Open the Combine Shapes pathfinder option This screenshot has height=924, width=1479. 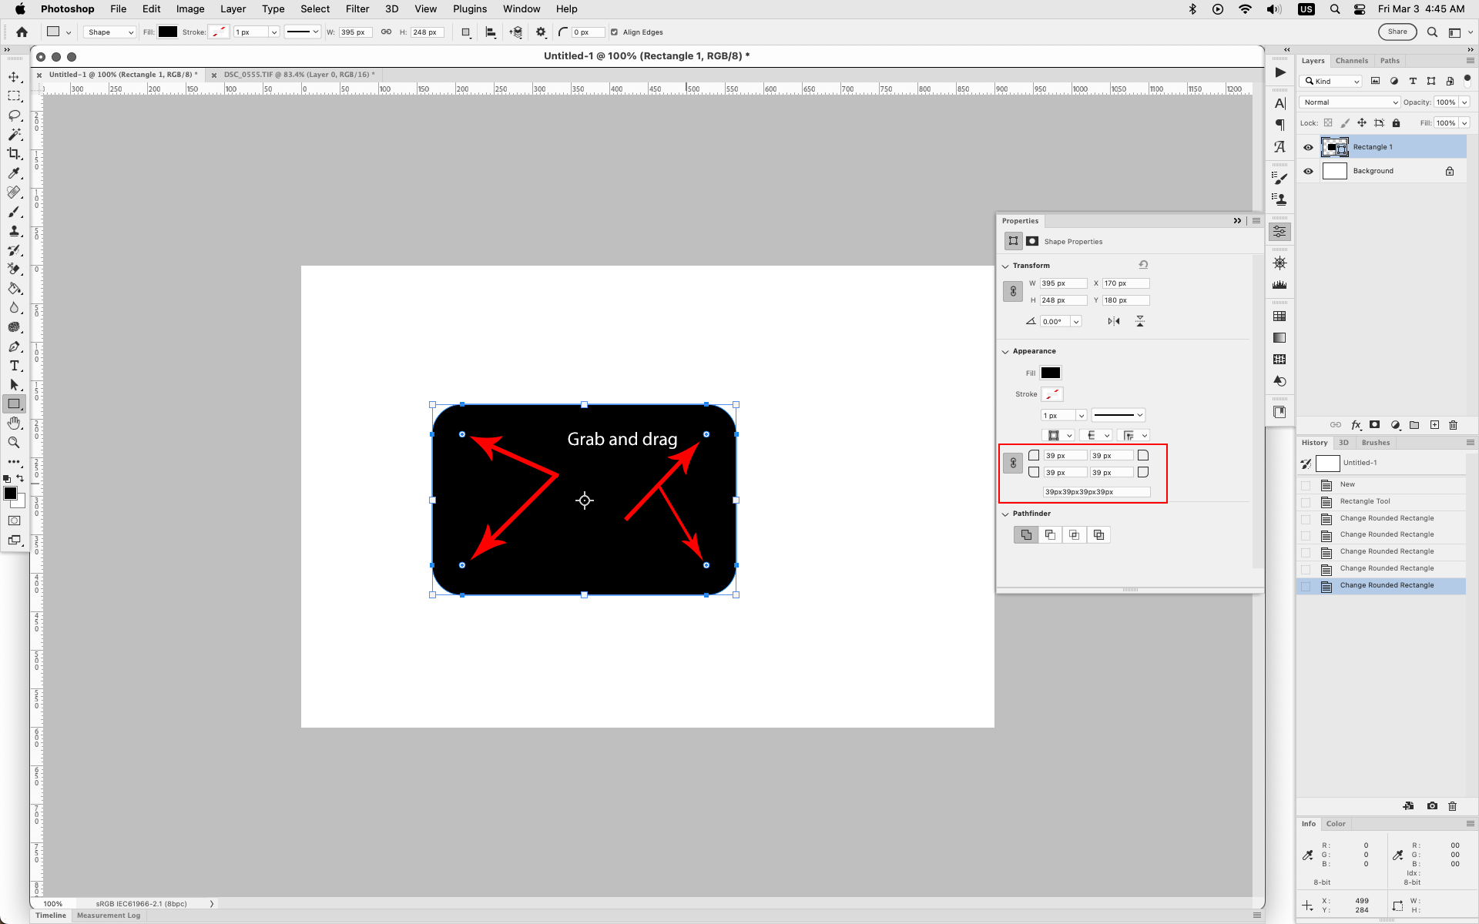tap(1025, 534)
